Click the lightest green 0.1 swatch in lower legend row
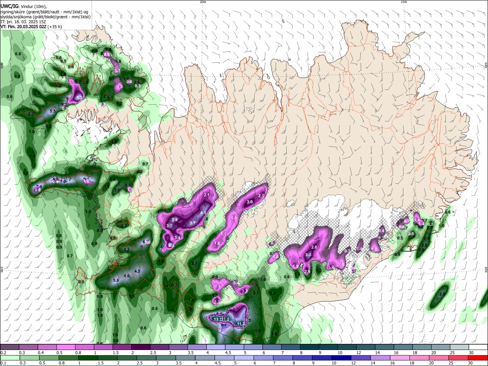488x366 pixels. [10, 358]
